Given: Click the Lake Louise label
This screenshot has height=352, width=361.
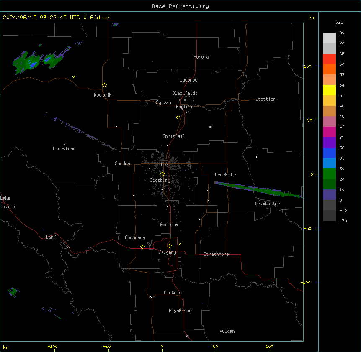Looking at the screenshot, I should click(8, 202).
